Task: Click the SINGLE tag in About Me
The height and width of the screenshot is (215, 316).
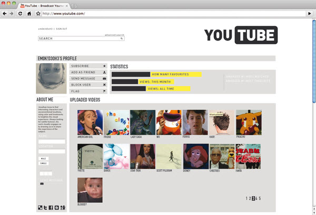Action: (x=43, y=163)
